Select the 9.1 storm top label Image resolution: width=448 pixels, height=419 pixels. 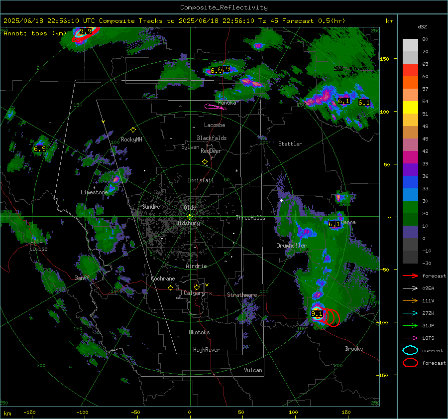317,314
